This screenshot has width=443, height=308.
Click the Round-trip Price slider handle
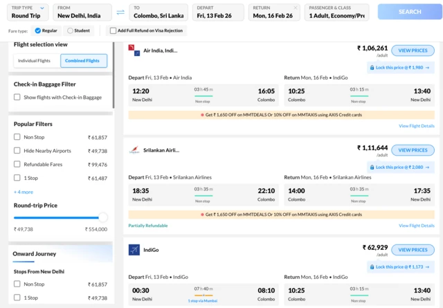[103, 217]
